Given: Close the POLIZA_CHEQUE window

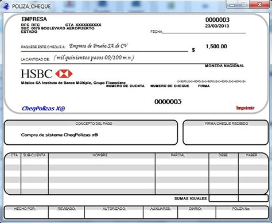Looking at the screenshot, I should click(x=259, y=5).
